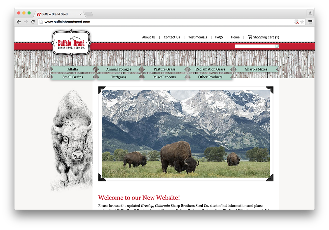
Task: Open the Shopping Cart link
Action: pyautogui.click(x=264, y=37)
